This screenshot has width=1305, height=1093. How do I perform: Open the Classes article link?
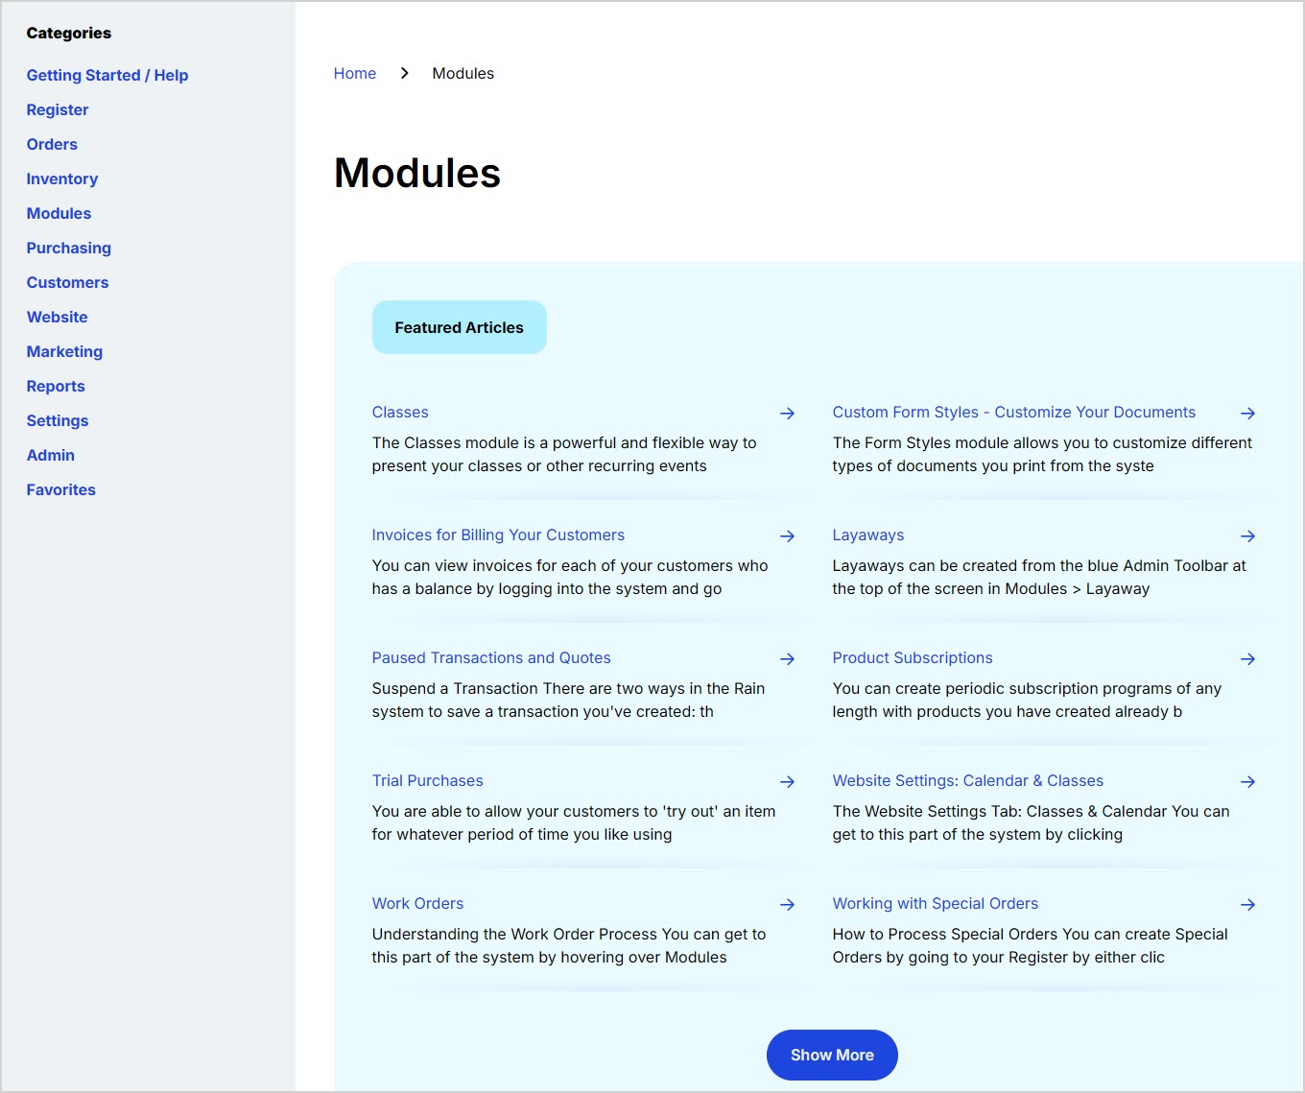pyautogui.click(x=400, y=412)
